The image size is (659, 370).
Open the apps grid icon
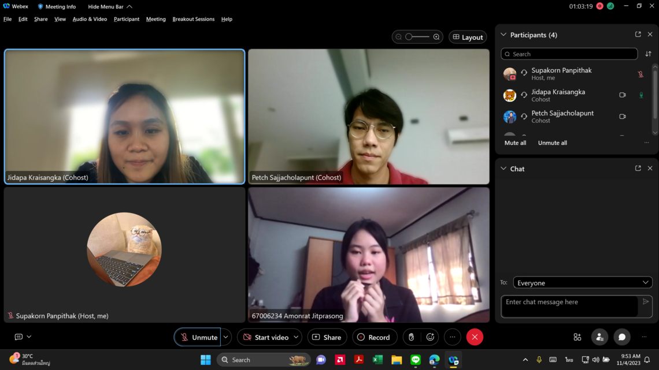pos(577,337)
